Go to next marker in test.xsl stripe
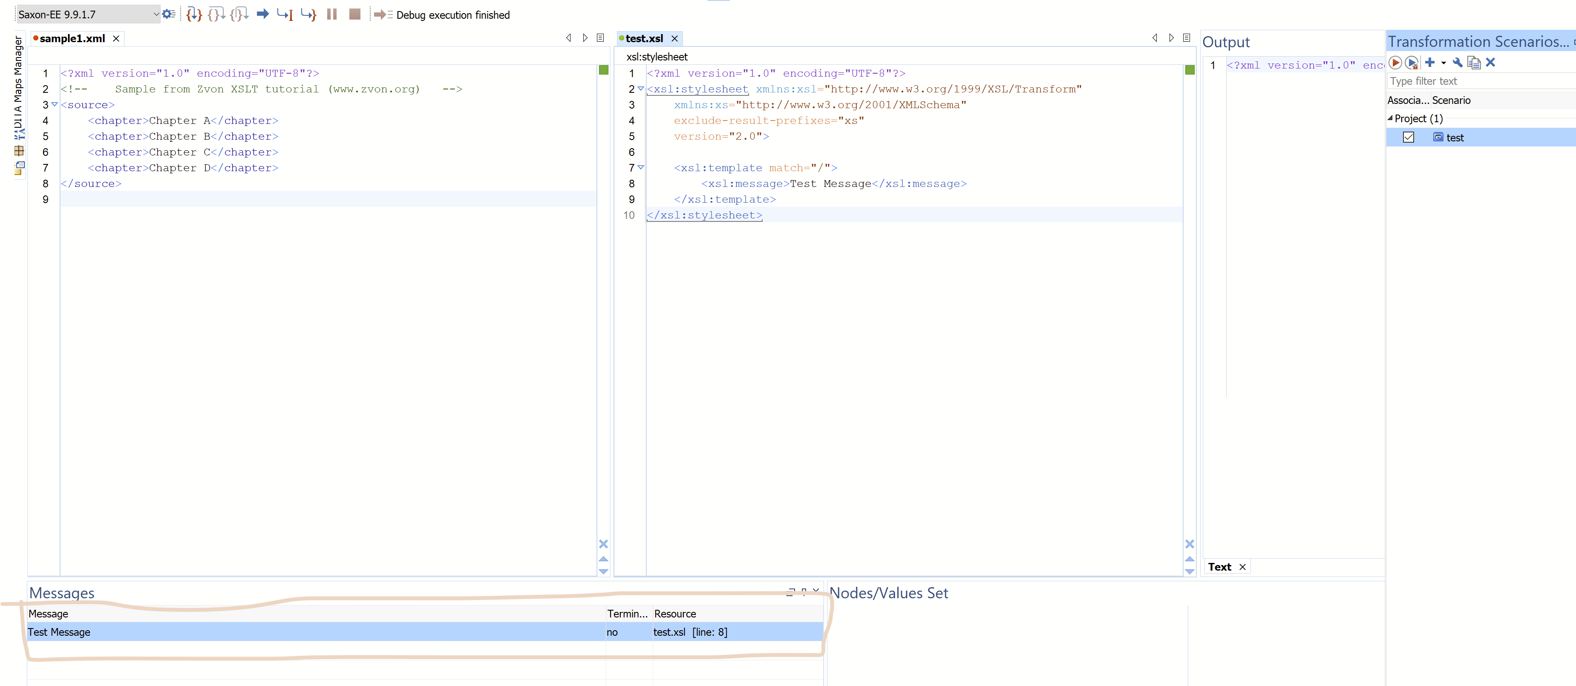The image size is (1576, 686). pyautogui.click(x=1189, y=571)
